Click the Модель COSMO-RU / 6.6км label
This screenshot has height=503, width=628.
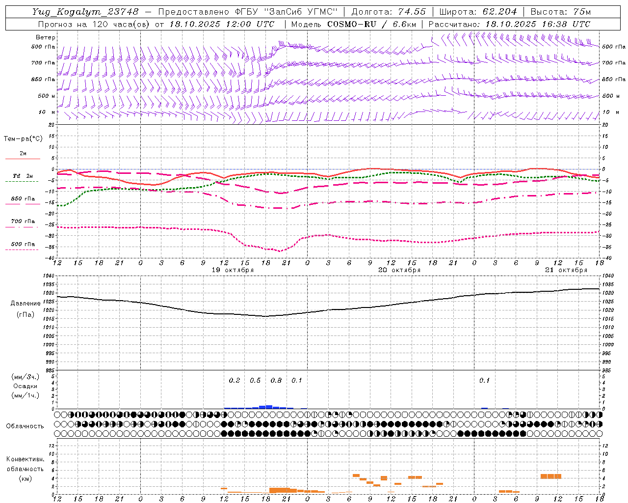354,24
